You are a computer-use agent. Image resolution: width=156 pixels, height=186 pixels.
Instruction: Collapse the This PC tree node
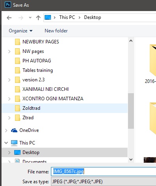[6, 143]
